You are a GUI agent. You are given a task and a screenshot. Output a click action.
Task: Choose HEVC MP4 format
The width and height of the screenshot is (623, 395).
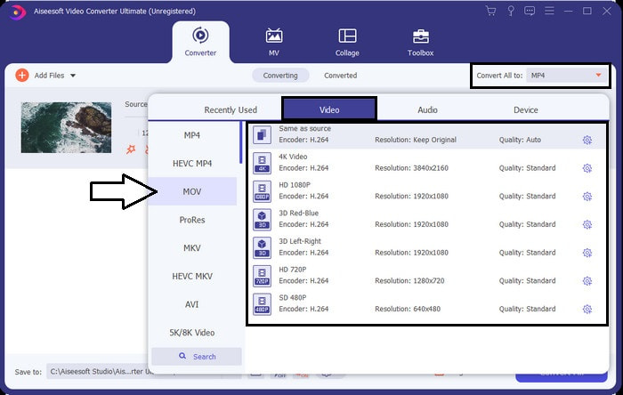pos(192,164)
